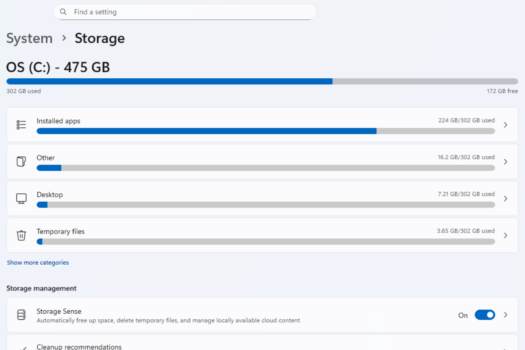
Task: Open Temporary files chevron arrow
Action: click(x=505, y=235)
